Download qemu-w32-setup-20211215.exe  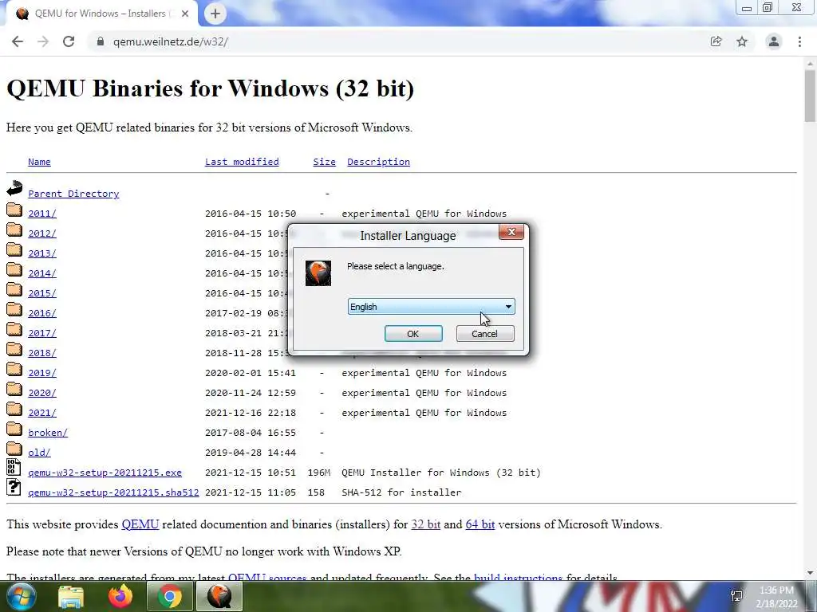point(105,473)
